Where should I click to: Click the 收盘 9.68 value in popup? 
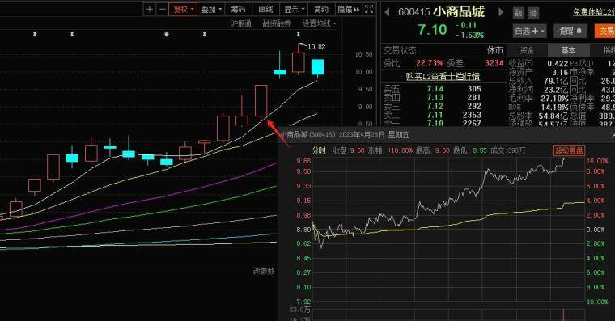pyautogui.click(x=357, y=150)
